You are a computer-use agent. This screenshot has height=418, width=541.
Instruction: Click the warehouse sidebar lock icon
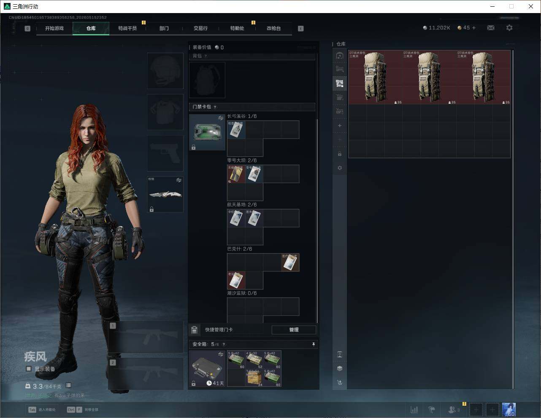(340, 154)
